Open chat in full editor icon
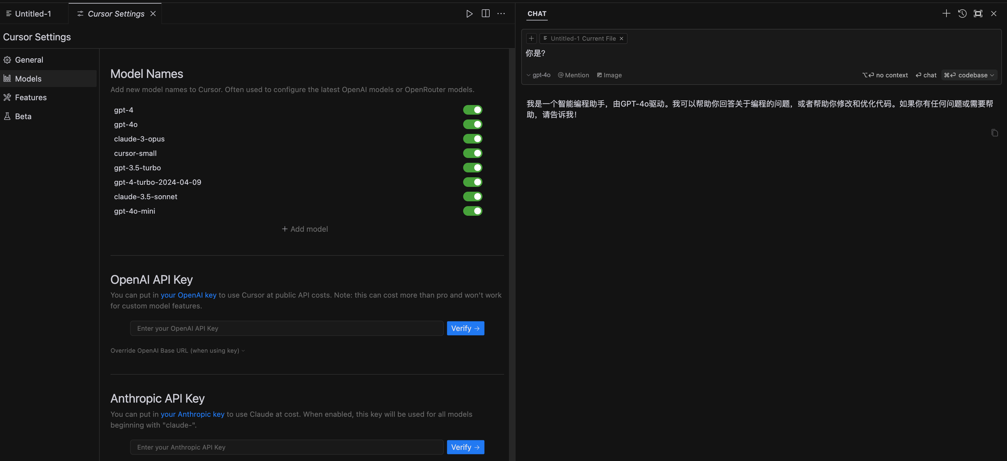This screenshot has width=1007, height=461. [978, 14]
